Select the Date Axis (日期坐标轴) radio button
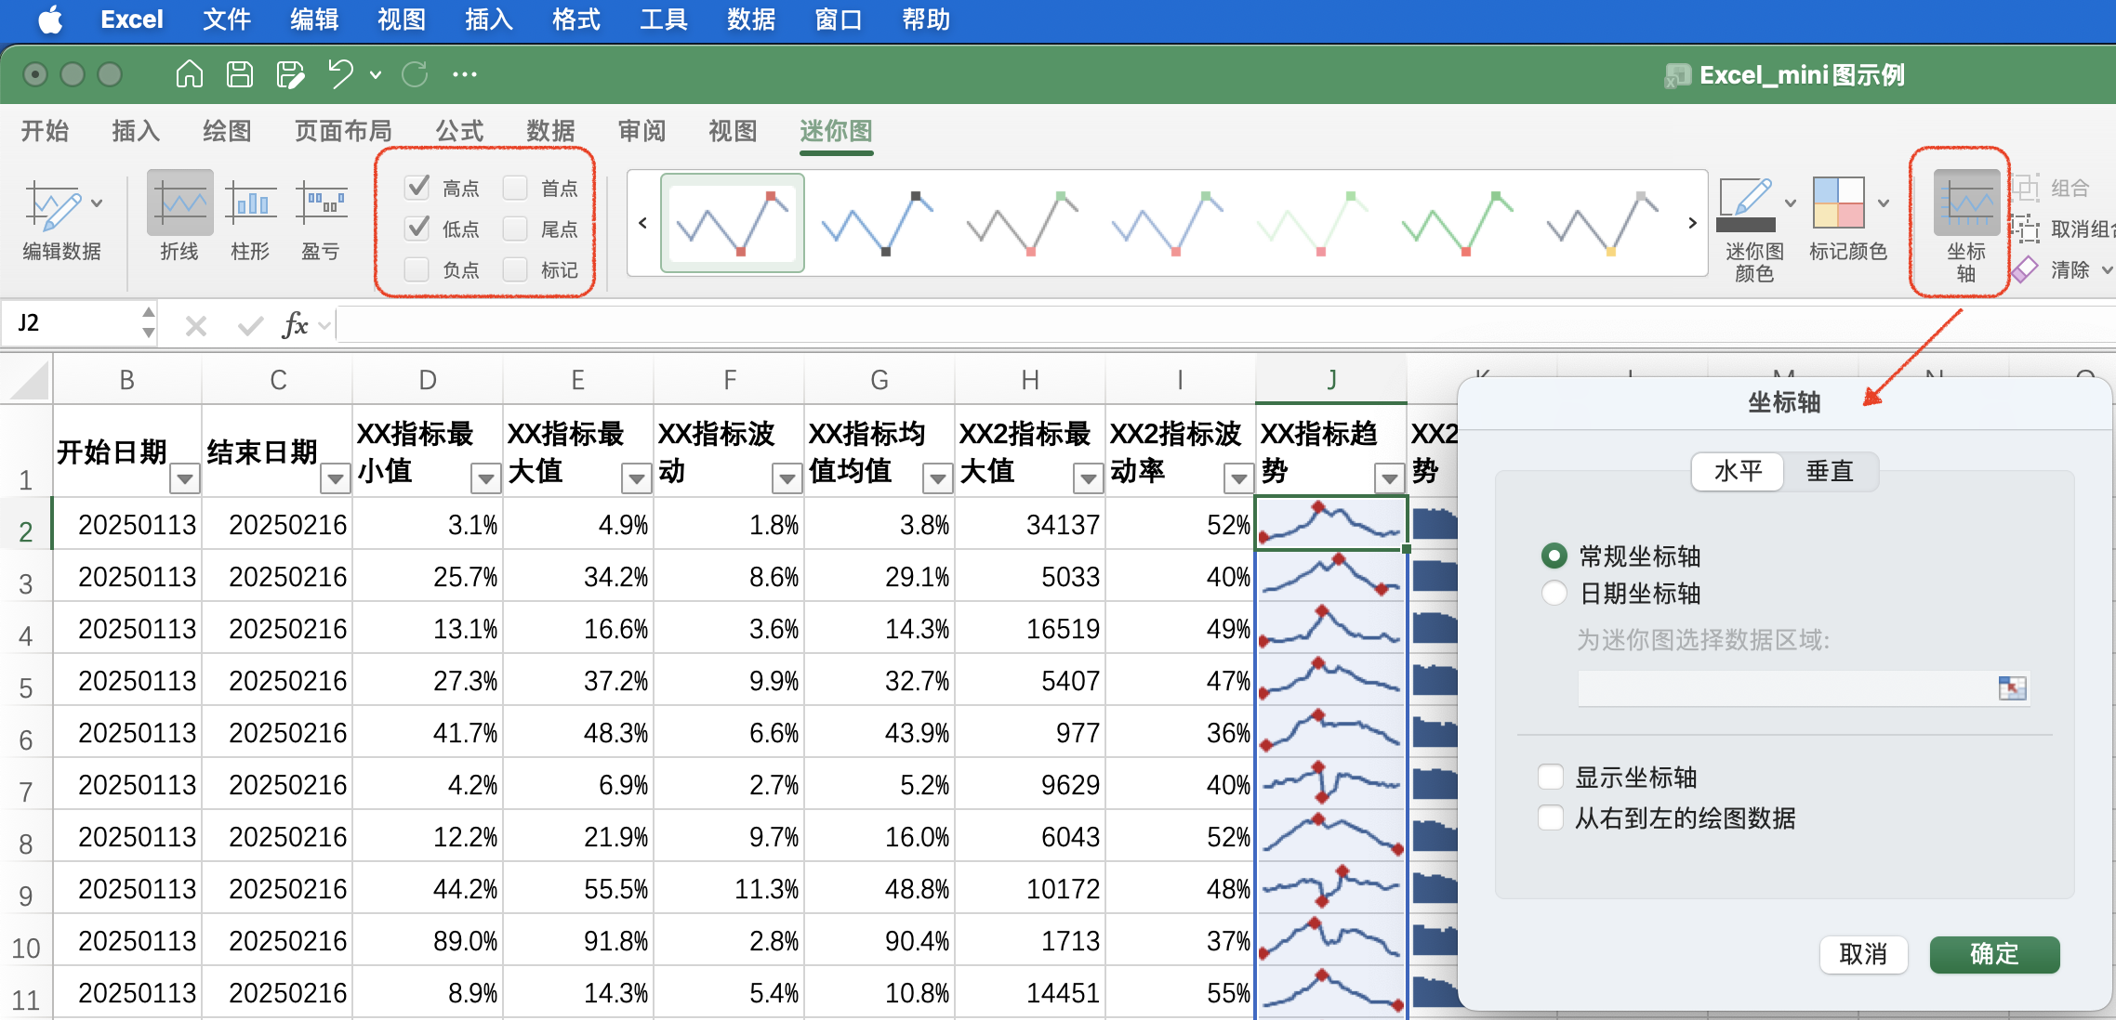Image resolution: width=2116 pixels, height=1020 pixels. [1554, 594]
